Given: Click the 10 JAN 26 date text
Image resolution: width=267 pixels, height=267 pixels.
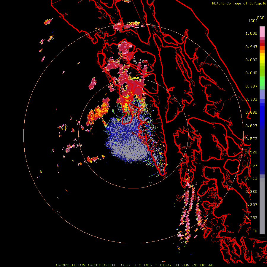Looking at the screenshot, I should pyautogui.click(x=185, y=265).
